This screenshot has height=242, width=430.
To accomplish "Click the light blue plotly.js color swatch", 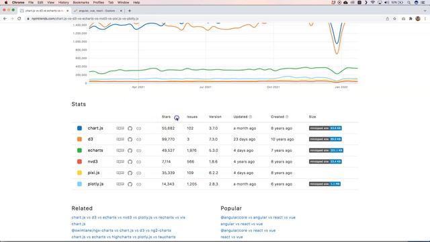I will (x=79, y=184).
